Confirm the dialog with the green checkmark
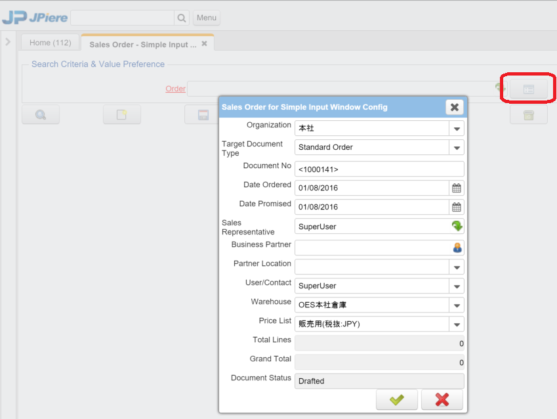The height and width of the screenshot is (419, 557). tap(396, 399)
